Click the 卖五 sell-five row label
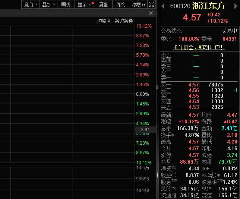Viewport: 240px width, 199px height. [166, 55]
